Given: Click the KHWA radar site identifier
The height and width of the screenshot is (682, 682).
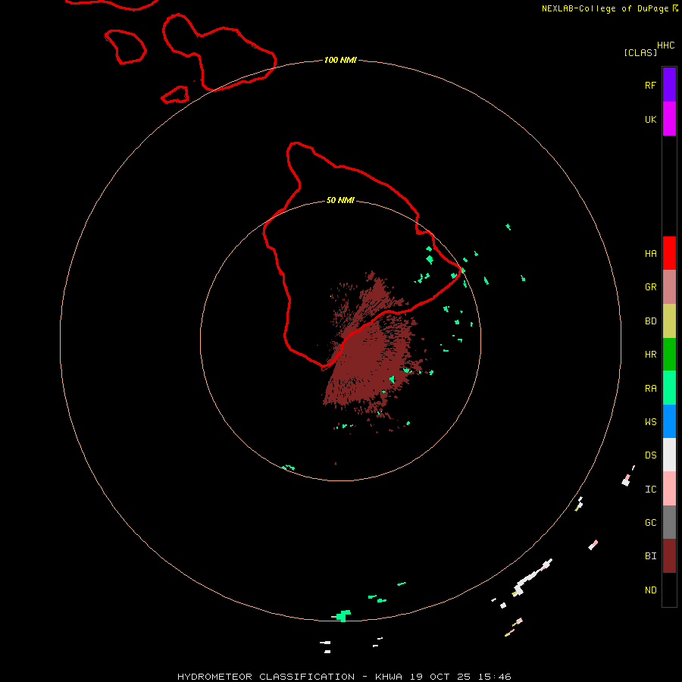Looking at the screenshot, I should [x=389, y=677].
